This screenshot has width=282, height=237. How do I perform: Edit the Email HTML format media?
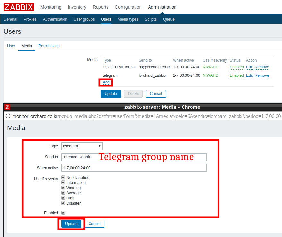click(249, 67)
